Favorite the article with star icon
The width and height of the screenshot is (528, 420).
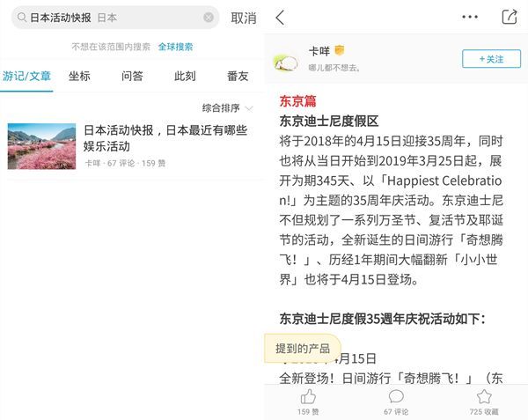[x=484, y=397]
